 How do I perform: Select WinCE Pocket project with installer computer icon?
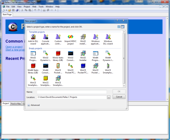coord(96,68)
